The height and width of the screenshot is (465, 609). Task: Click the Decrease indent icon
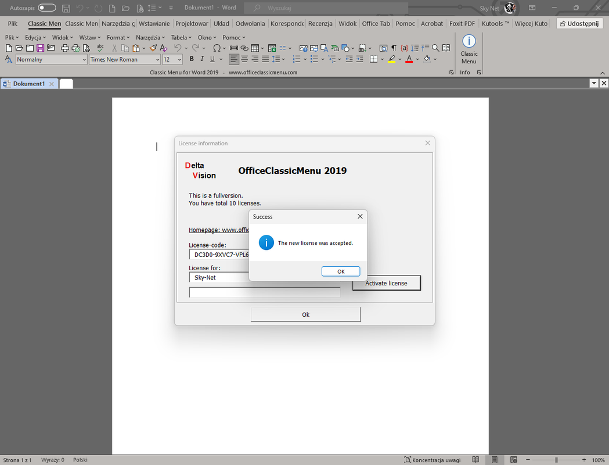tap(349, 59)
